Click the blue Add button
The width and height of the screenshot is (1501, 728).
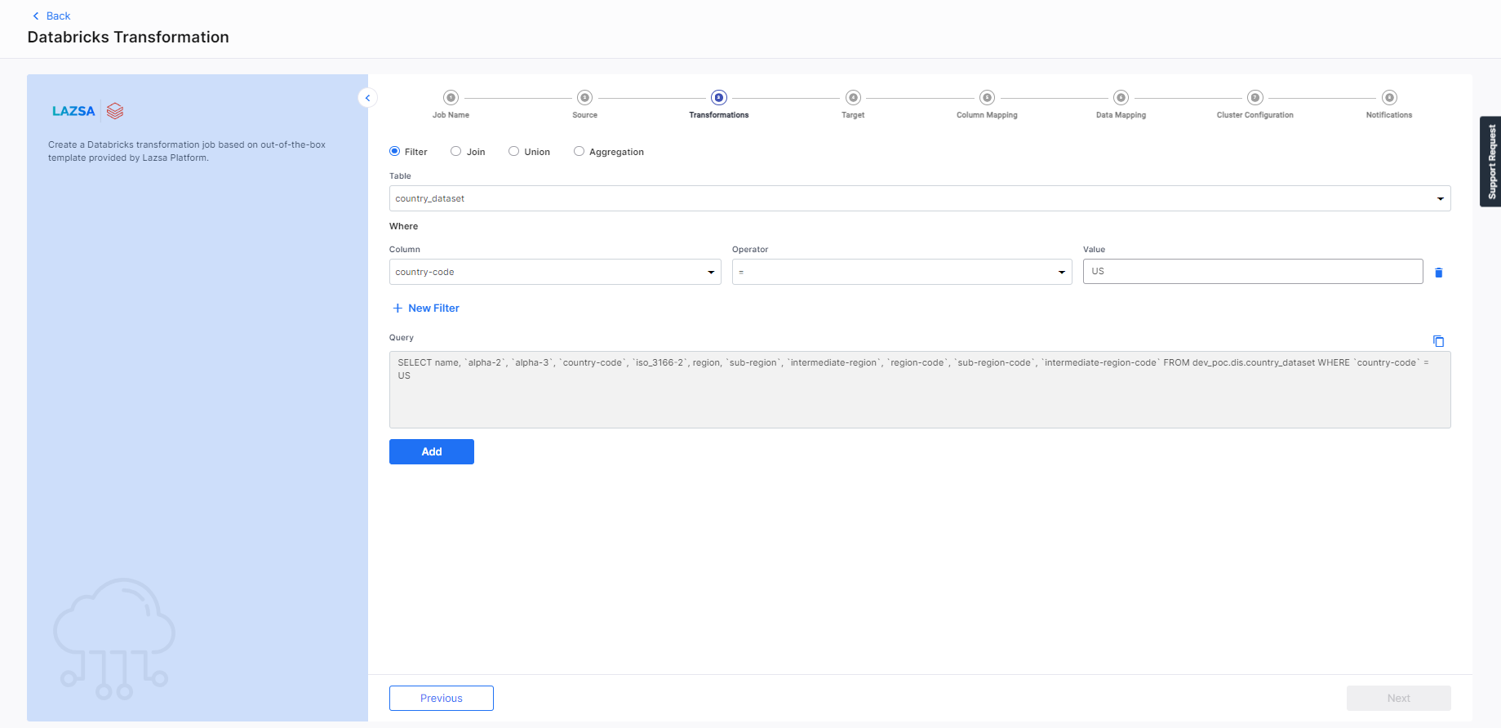[x=432, y=451]
